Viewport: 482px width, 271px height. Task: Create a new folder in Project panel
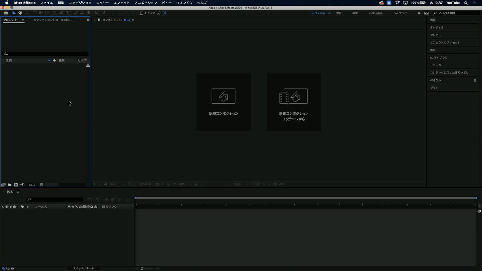[10, 185]
